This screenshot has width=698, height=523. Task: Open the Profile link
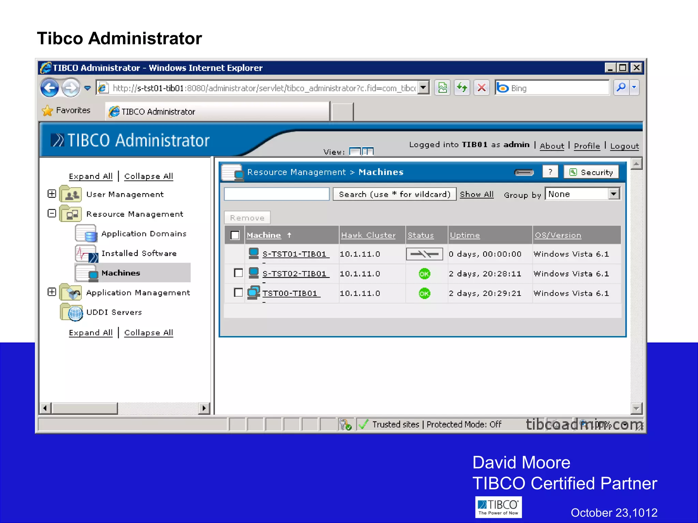[587, 146]
